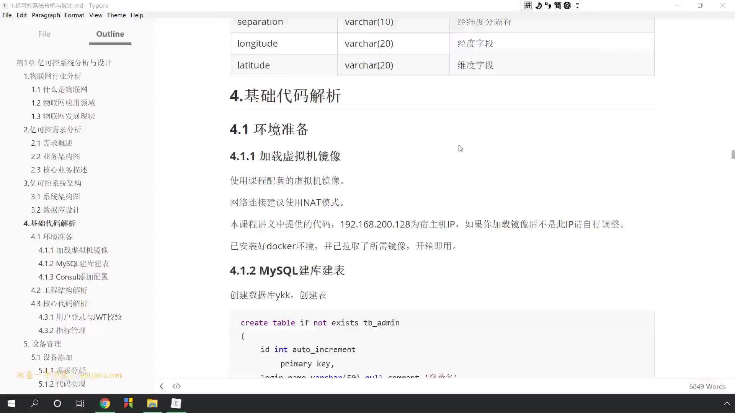Open the Theme menu
Viewport: 735px width, 413px height.
116,15
